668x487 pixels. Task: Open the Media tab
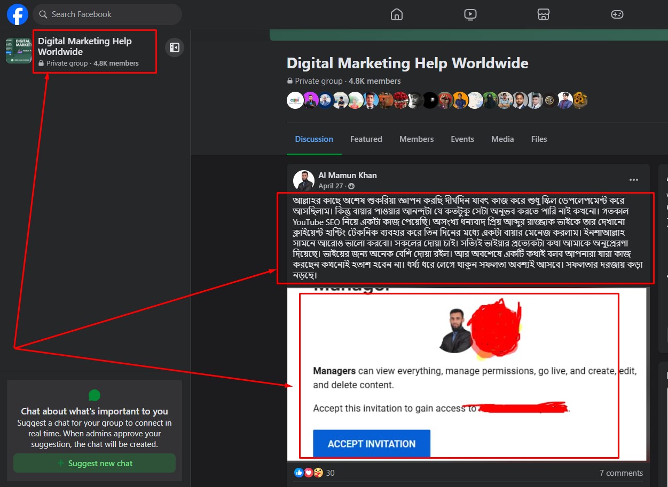pos(502,139)
